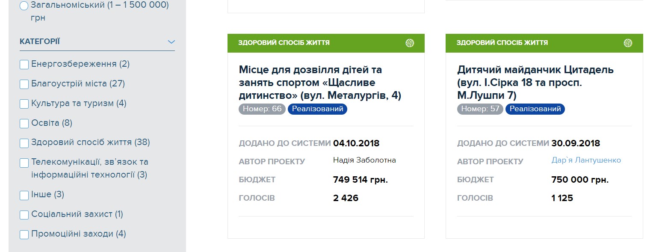Click volleyball icon on Щасливе дитинство card
The width and height of the screenshot is (668, 252).
(x=410, y=43)
